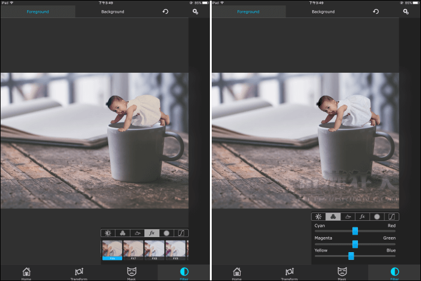
Task: Open the Transform tool in the left screen
Action: [79, 273]
